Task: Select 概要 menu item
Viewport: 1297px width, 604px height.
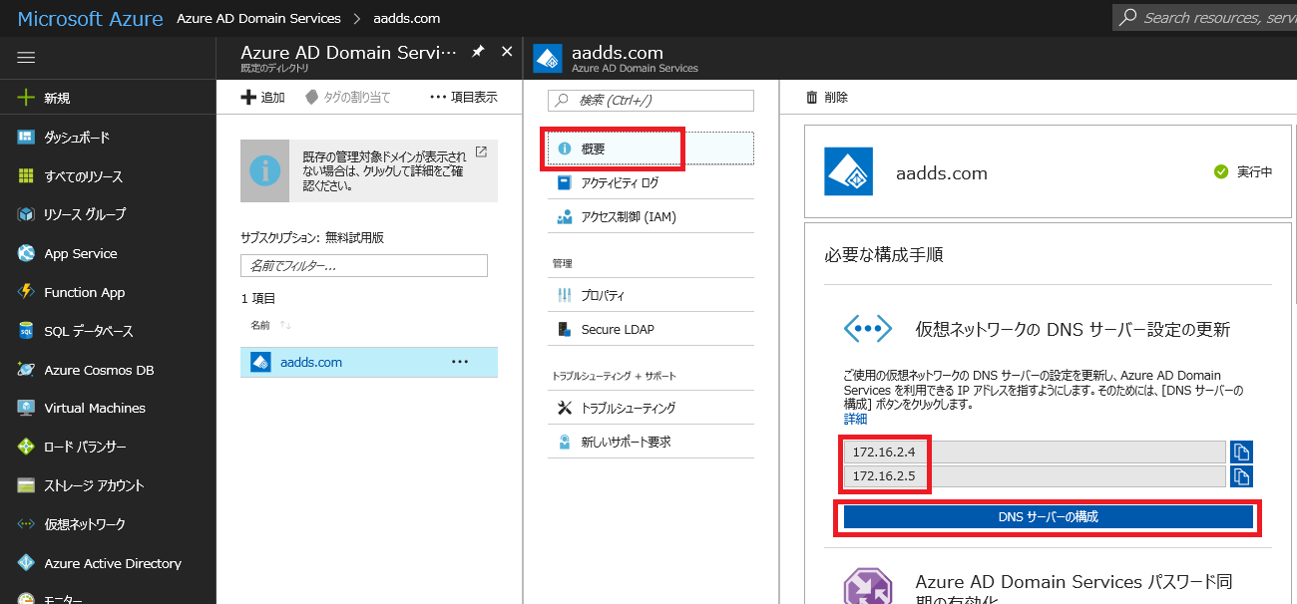Action: 650,149
